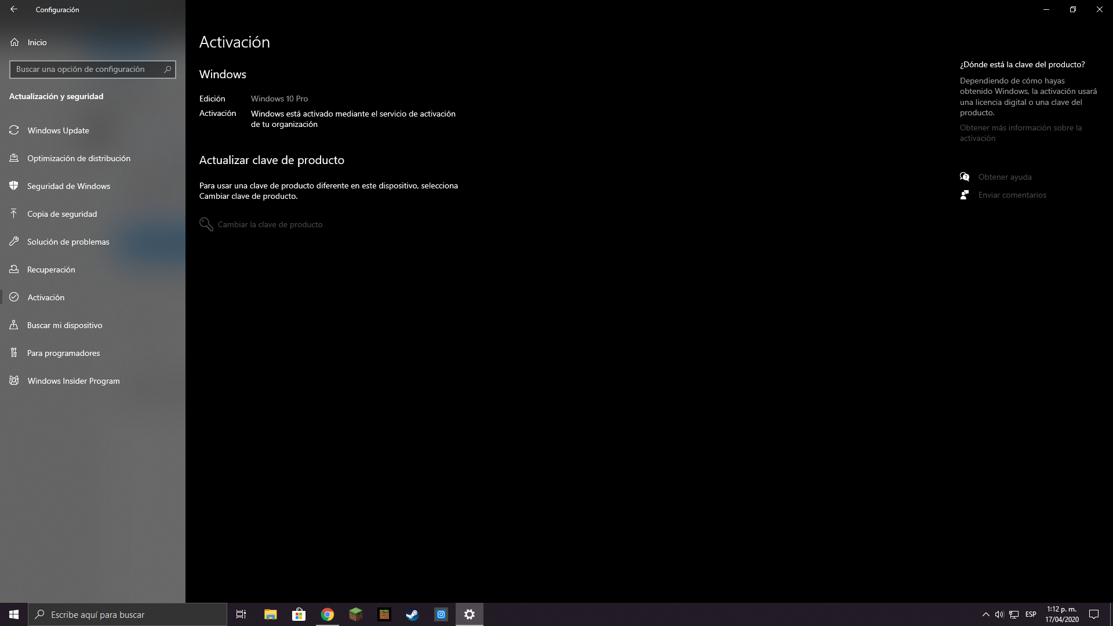
Task: Select Recuperación option
Action: [51, 270]
